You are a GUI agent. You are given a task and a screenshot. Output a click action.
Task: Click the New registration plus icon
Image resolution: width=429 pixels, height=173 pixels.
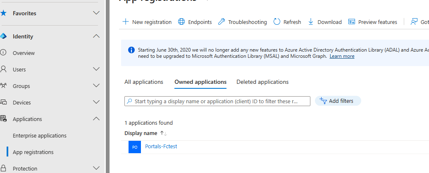[x=126, y=22]
